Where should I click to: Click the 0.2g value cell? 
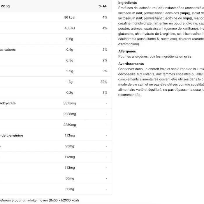(70, 93)
